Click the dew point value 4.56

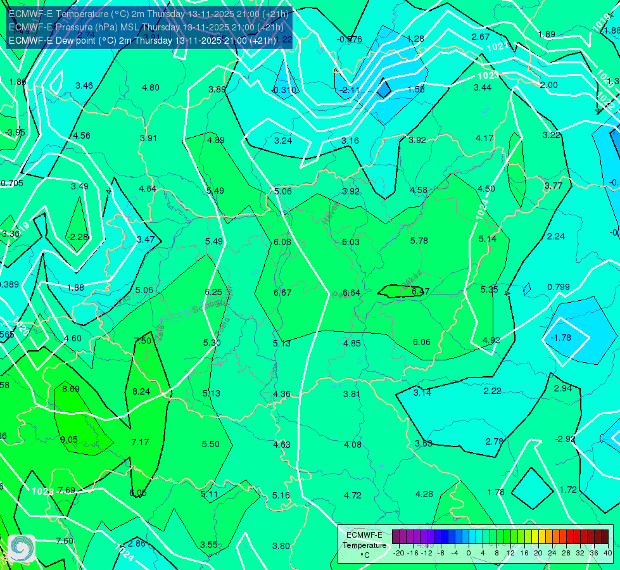82,136
